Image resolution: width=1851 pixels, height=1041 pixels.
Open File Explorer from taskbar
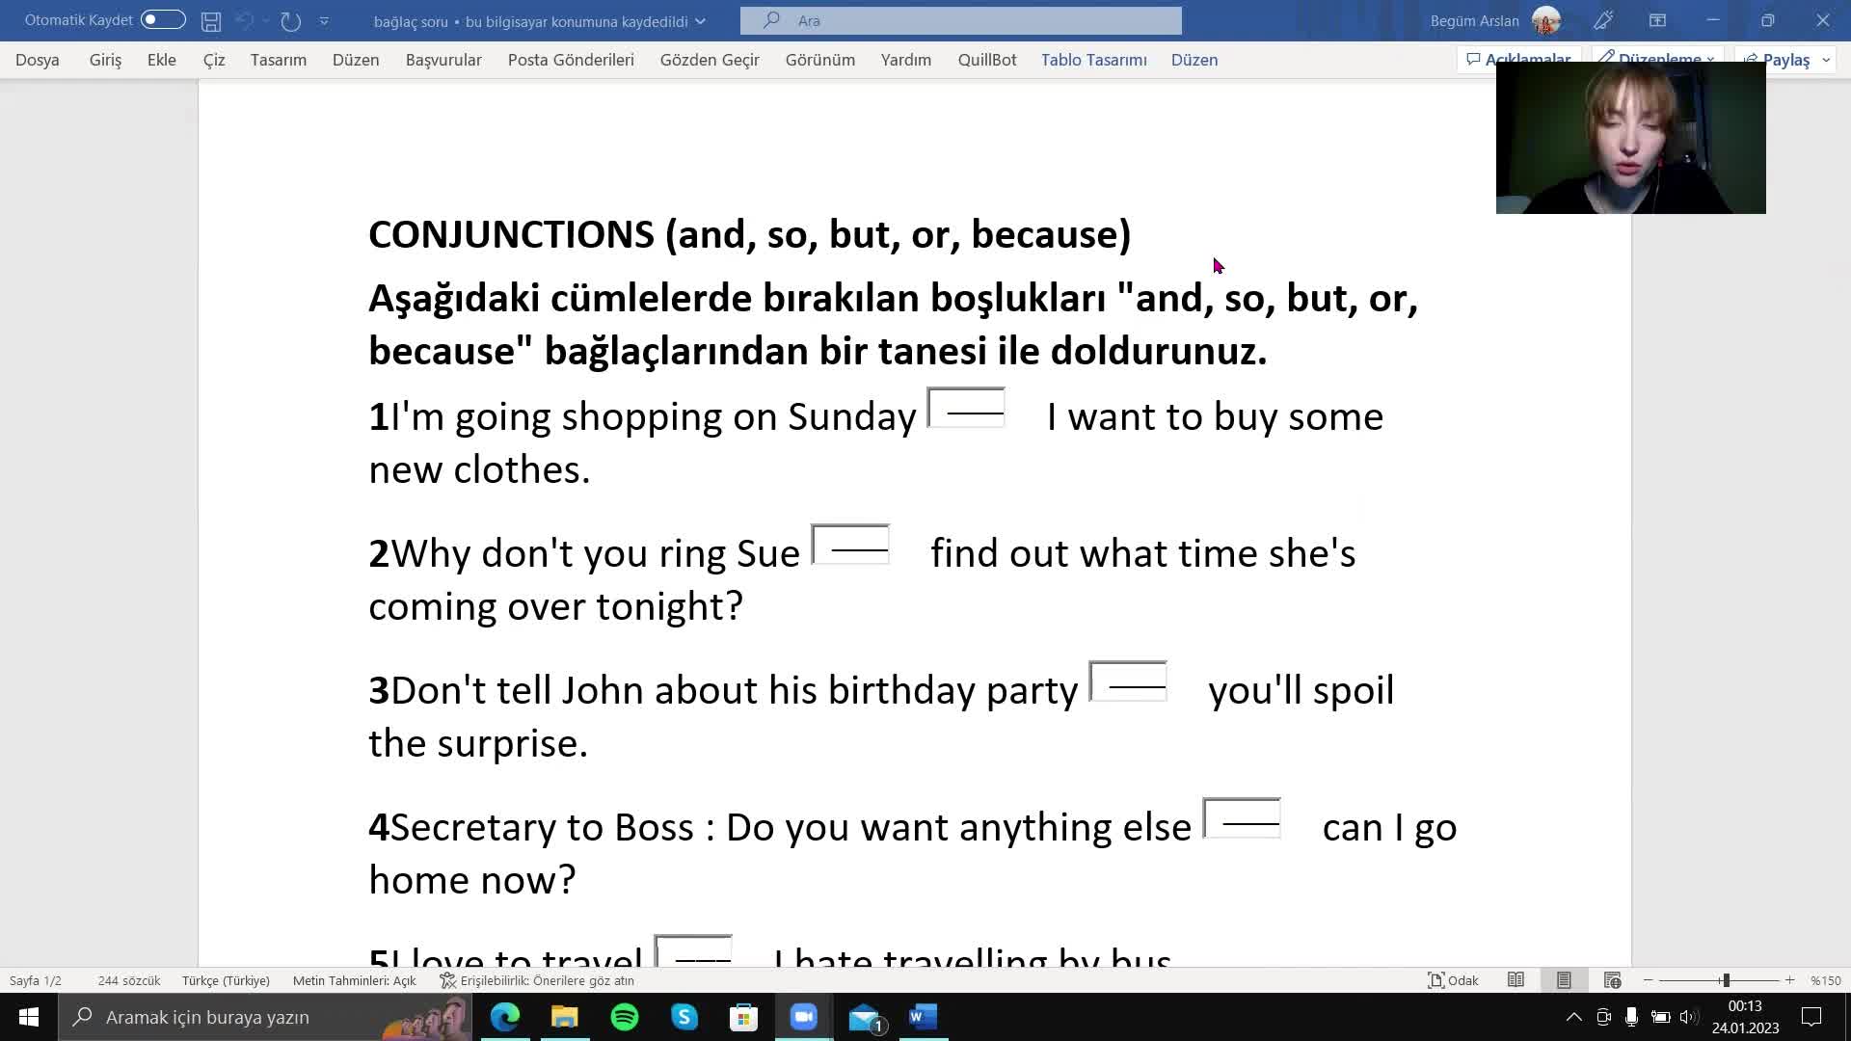[x=564, y=1017]
